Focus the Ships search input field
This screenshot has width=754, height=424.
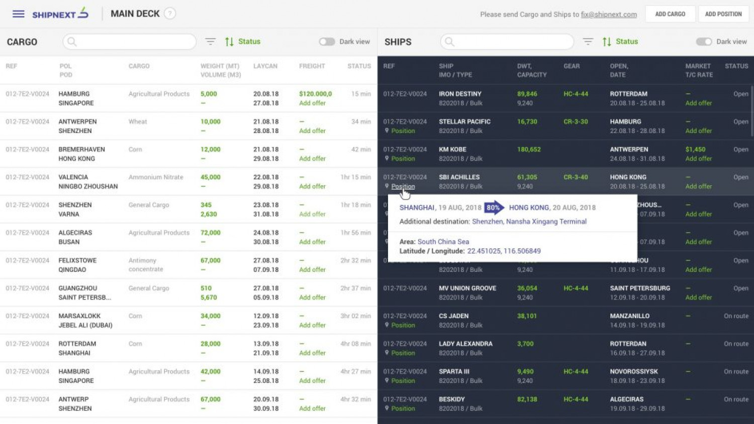click(x=513, y=42)
